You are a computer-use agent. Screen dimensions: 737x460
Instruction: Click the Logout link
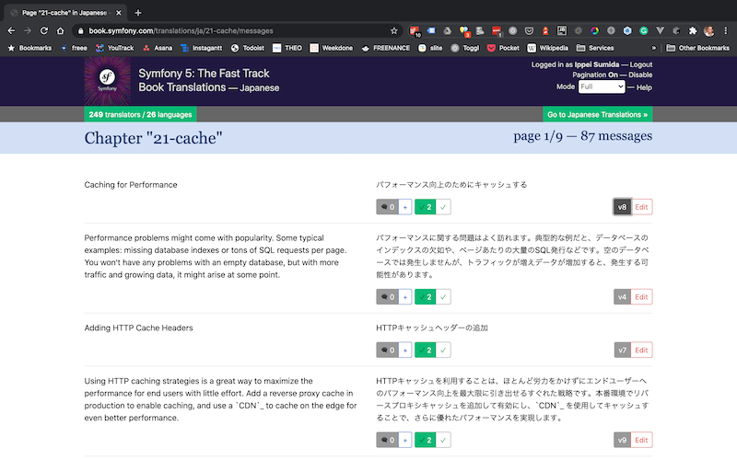(641, 64)
